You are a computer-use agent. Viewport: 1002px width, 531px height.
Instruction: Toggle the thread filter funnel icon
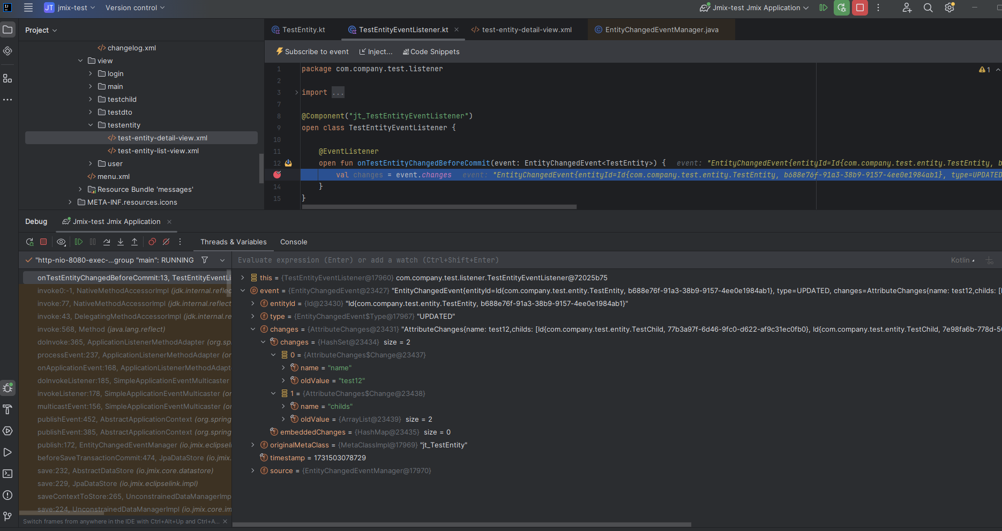205,260
